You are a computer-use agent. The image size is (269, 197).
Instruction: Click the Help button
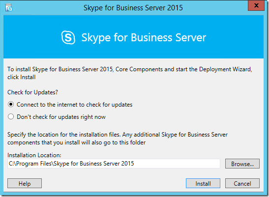pos(25,183)
